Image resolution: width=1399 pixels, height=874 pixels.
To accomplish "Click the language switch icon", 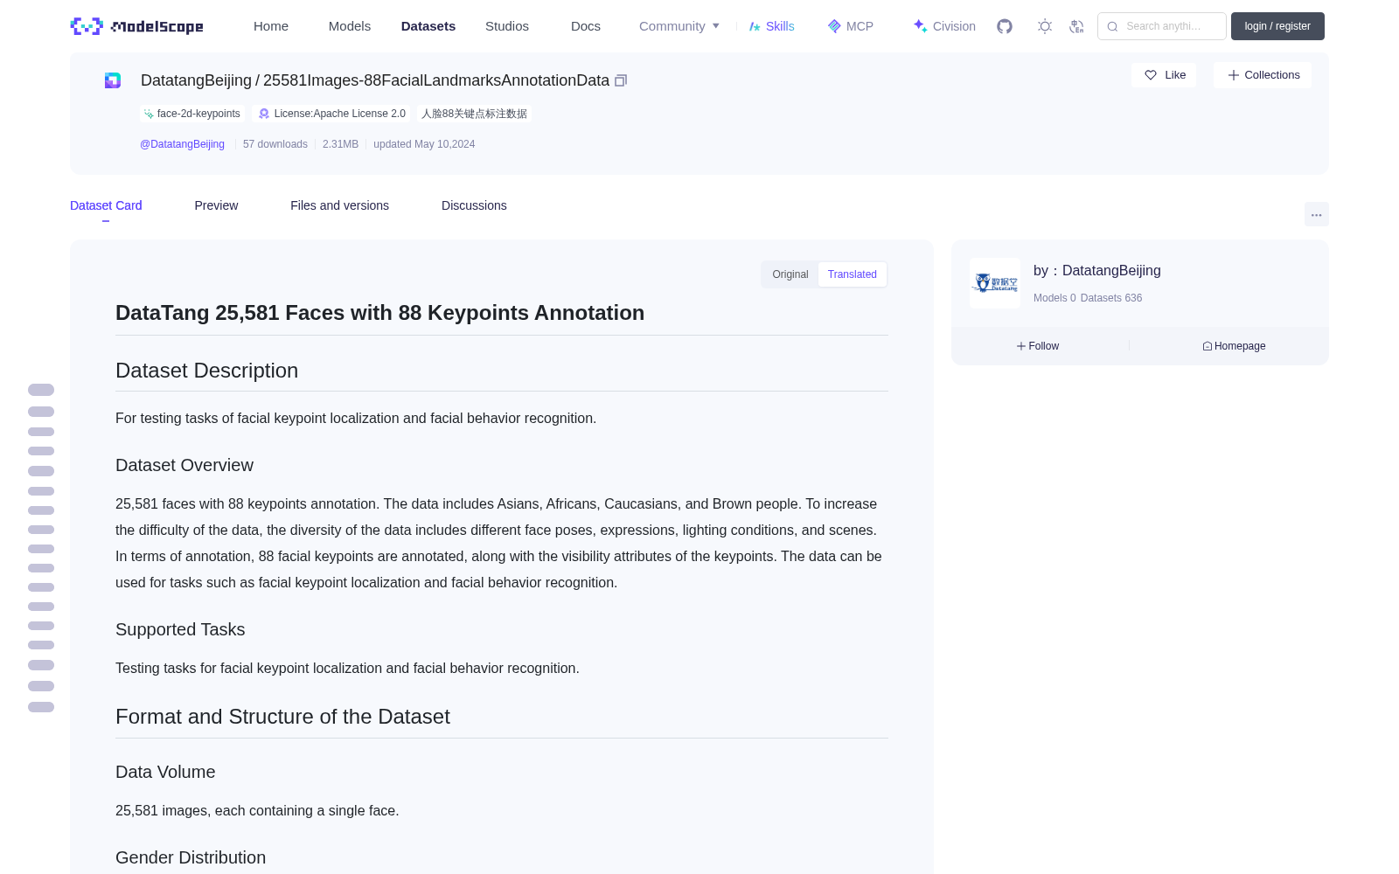I will coord(1076,26).
